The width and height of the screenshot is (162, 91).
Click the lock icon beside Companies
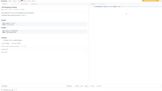[x=7, y=49]
